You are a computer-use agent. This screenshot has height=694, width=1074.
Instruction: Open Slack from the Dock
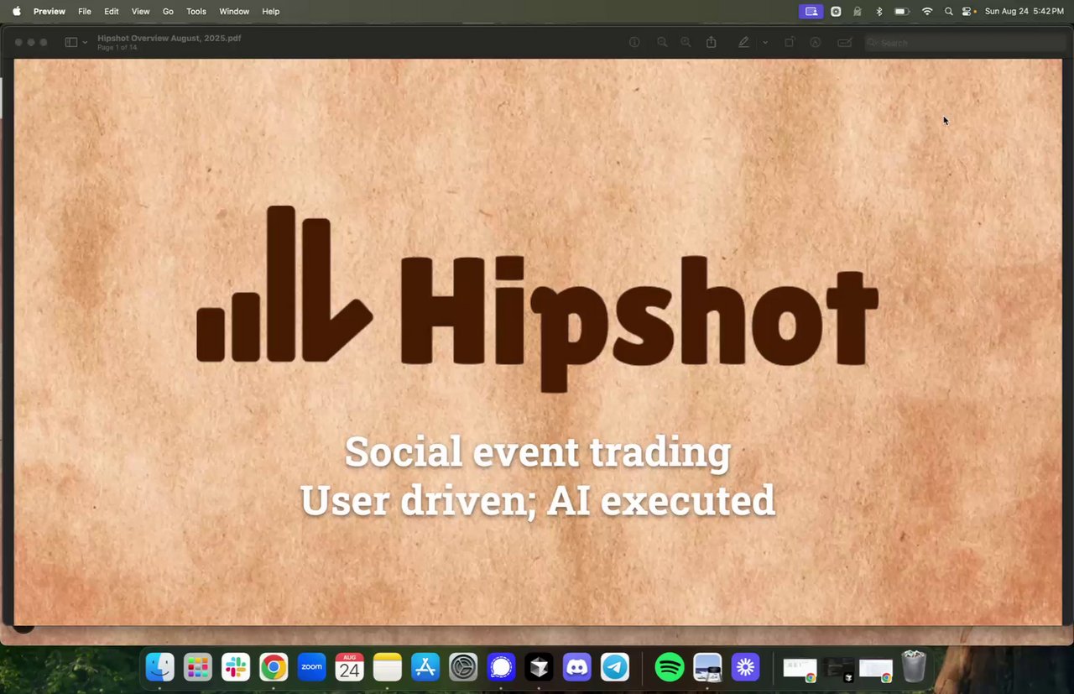[236, 667]
